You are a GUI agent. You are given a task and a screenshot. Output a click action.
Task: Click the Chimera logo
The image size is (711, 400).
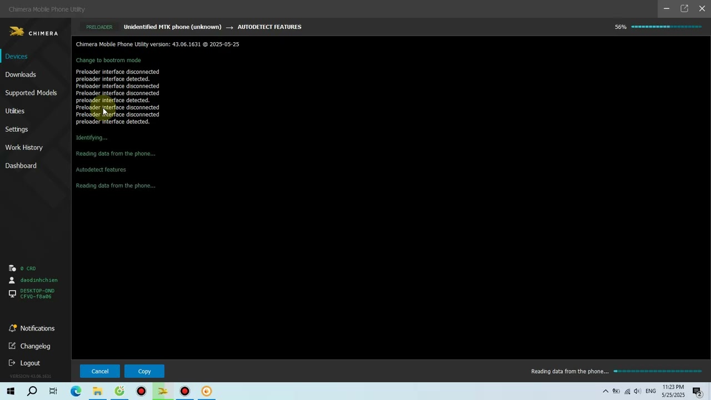(x=34, y=32)
